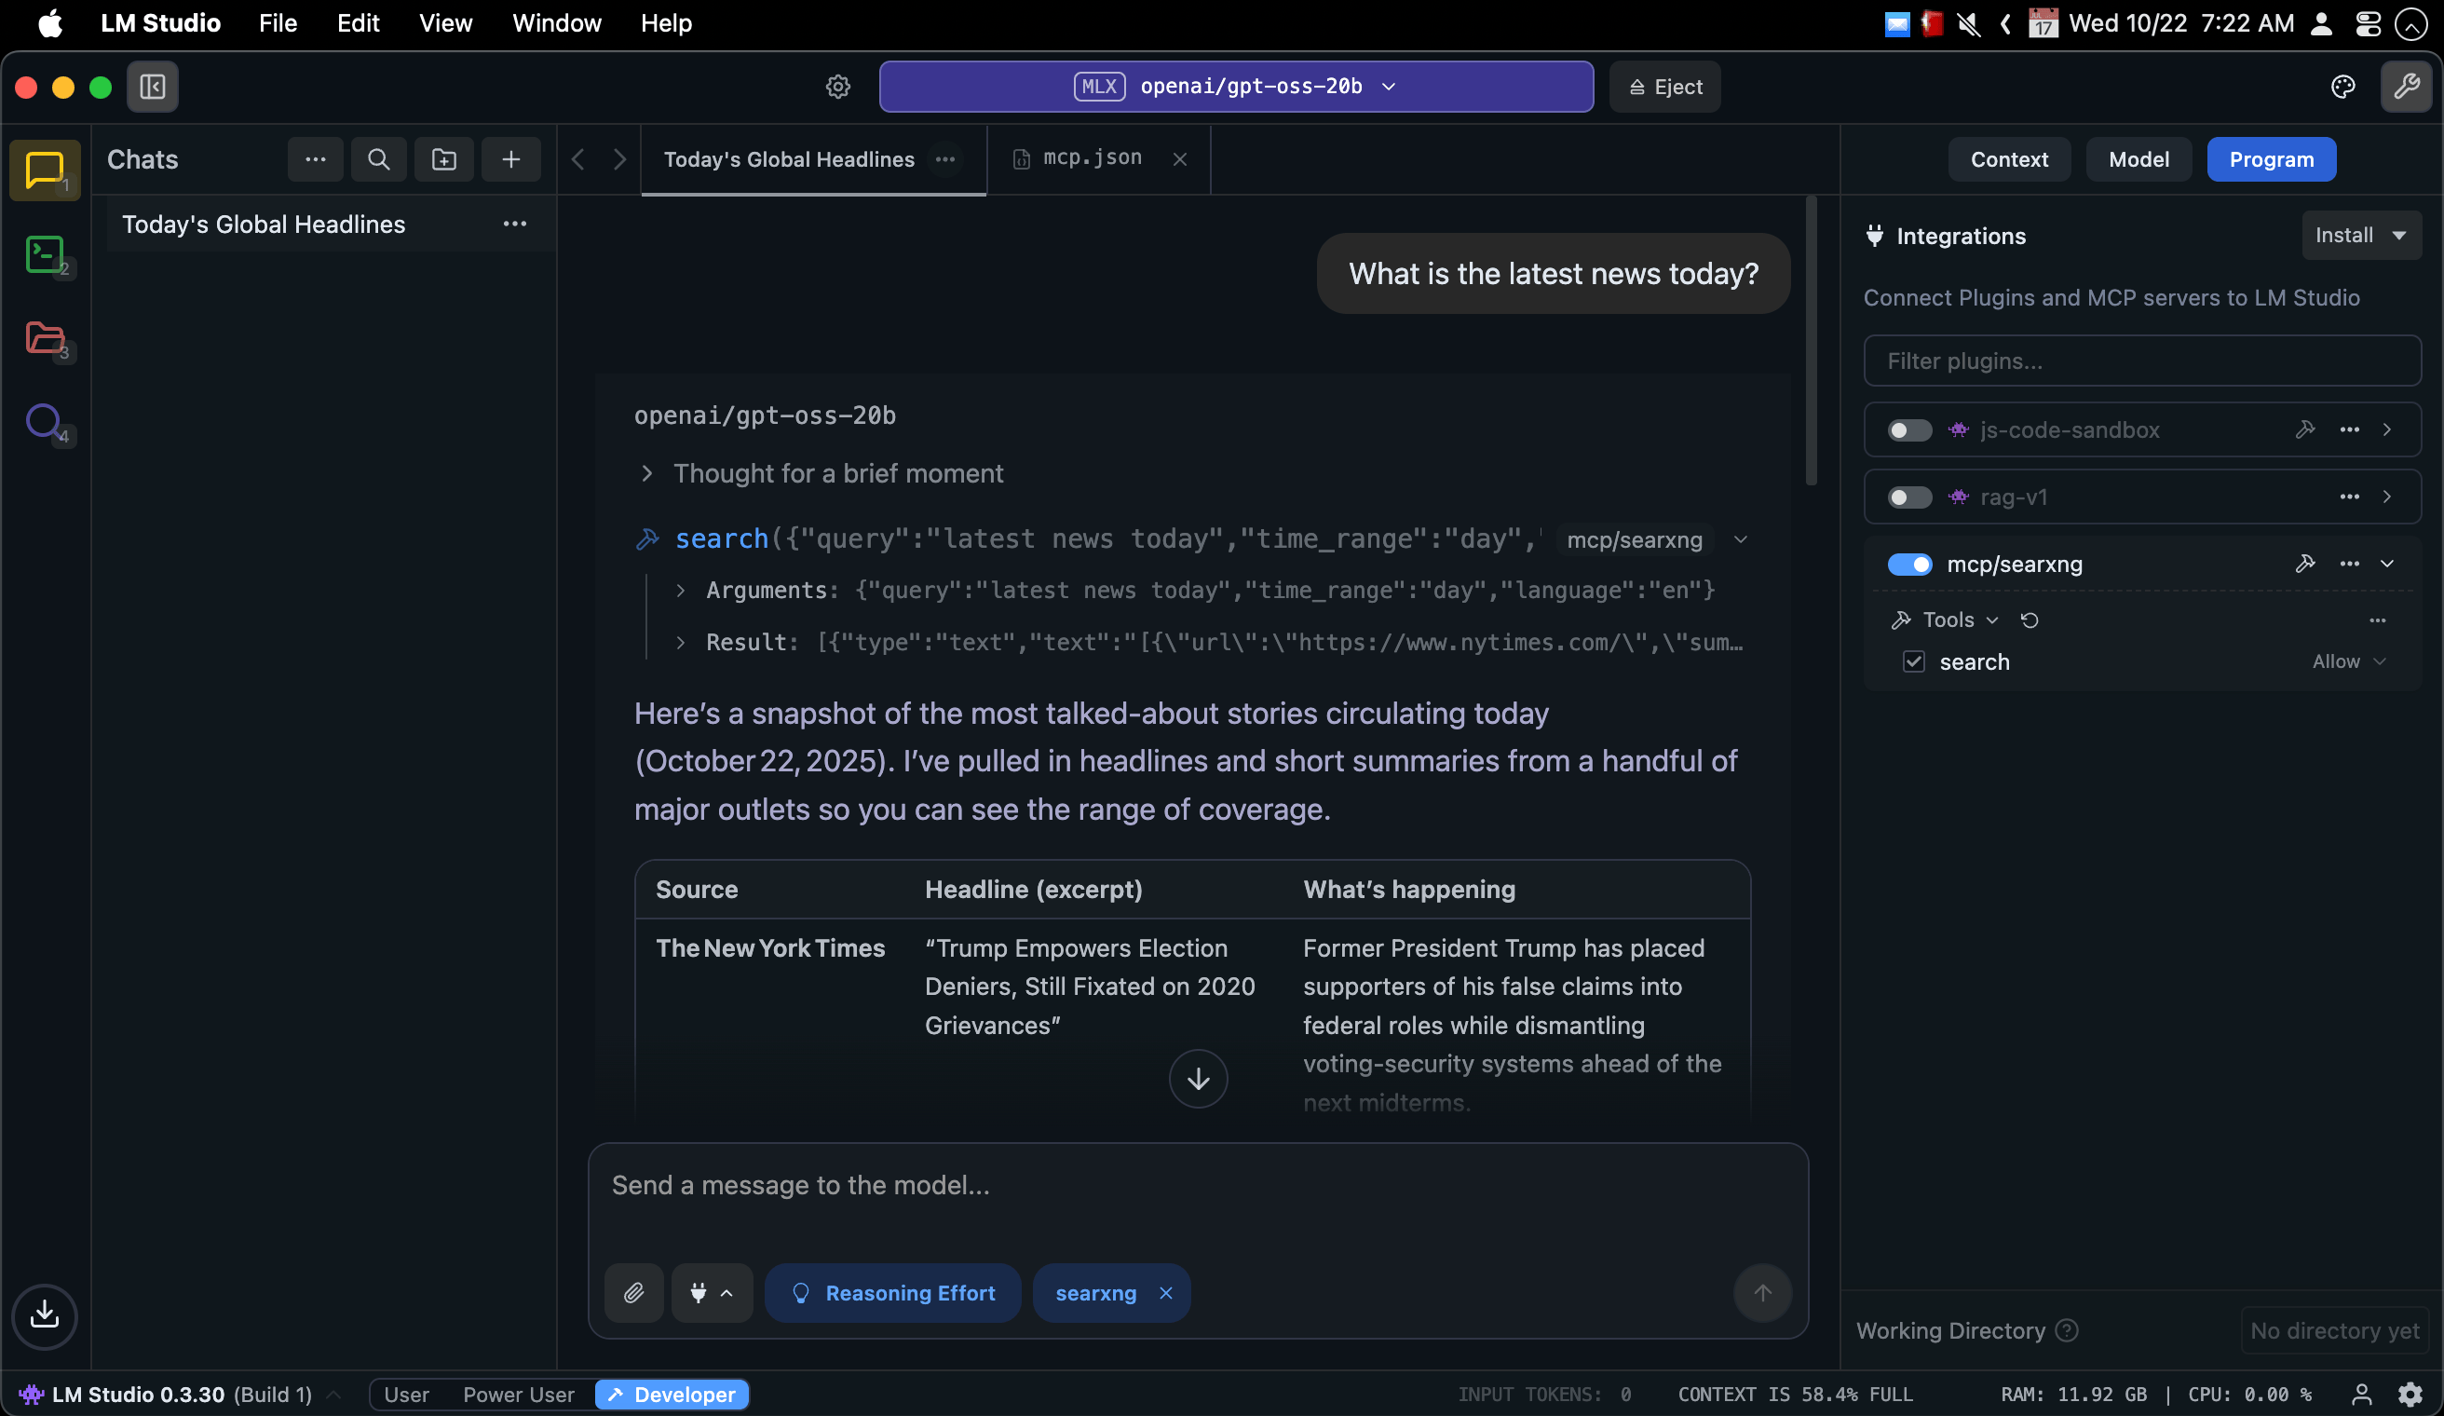The height and width of the screenshot is (1416, 2444).
Task: Click the Downloads icon in sidebar
Action: tap(45, 1316)
